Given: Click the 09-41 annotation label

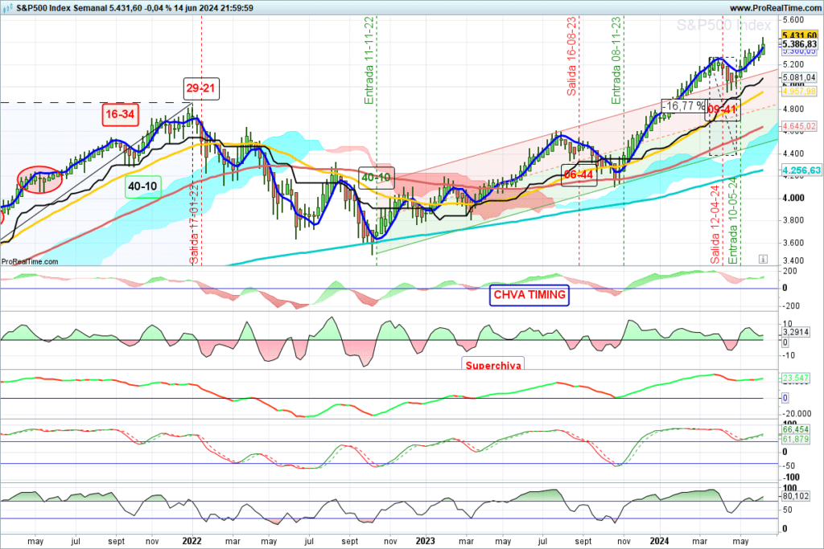Looking at the screenshot, I should (722, 109).
